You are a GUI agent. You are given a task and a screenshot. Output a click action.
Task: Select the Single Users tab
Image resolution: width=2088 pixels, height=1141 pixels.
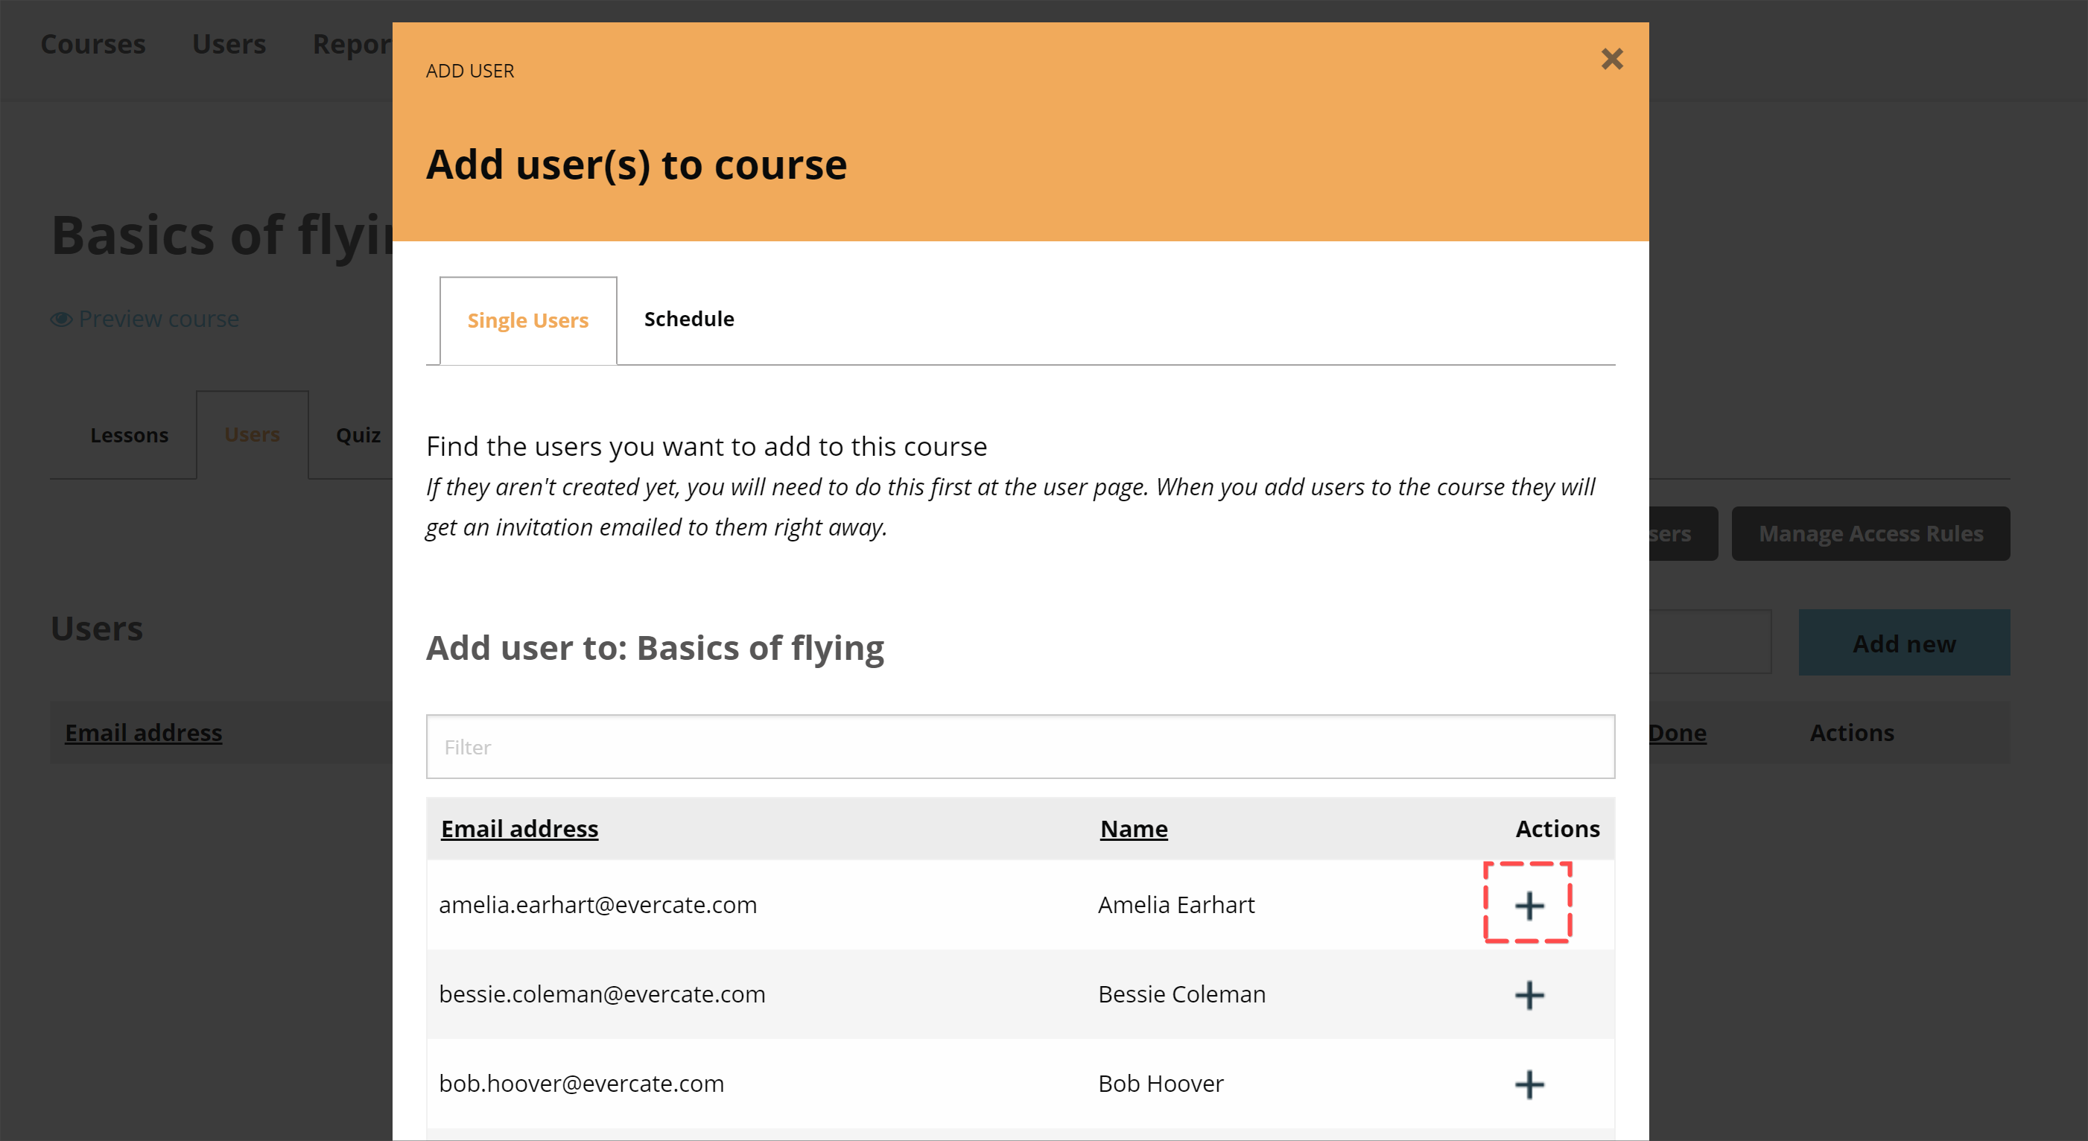(527, 321)
